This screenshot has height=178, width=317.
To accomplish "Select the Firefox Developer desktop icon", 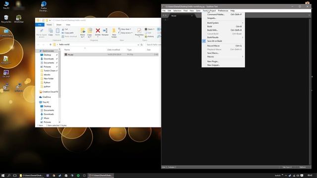I will click(x=44, y=6).
